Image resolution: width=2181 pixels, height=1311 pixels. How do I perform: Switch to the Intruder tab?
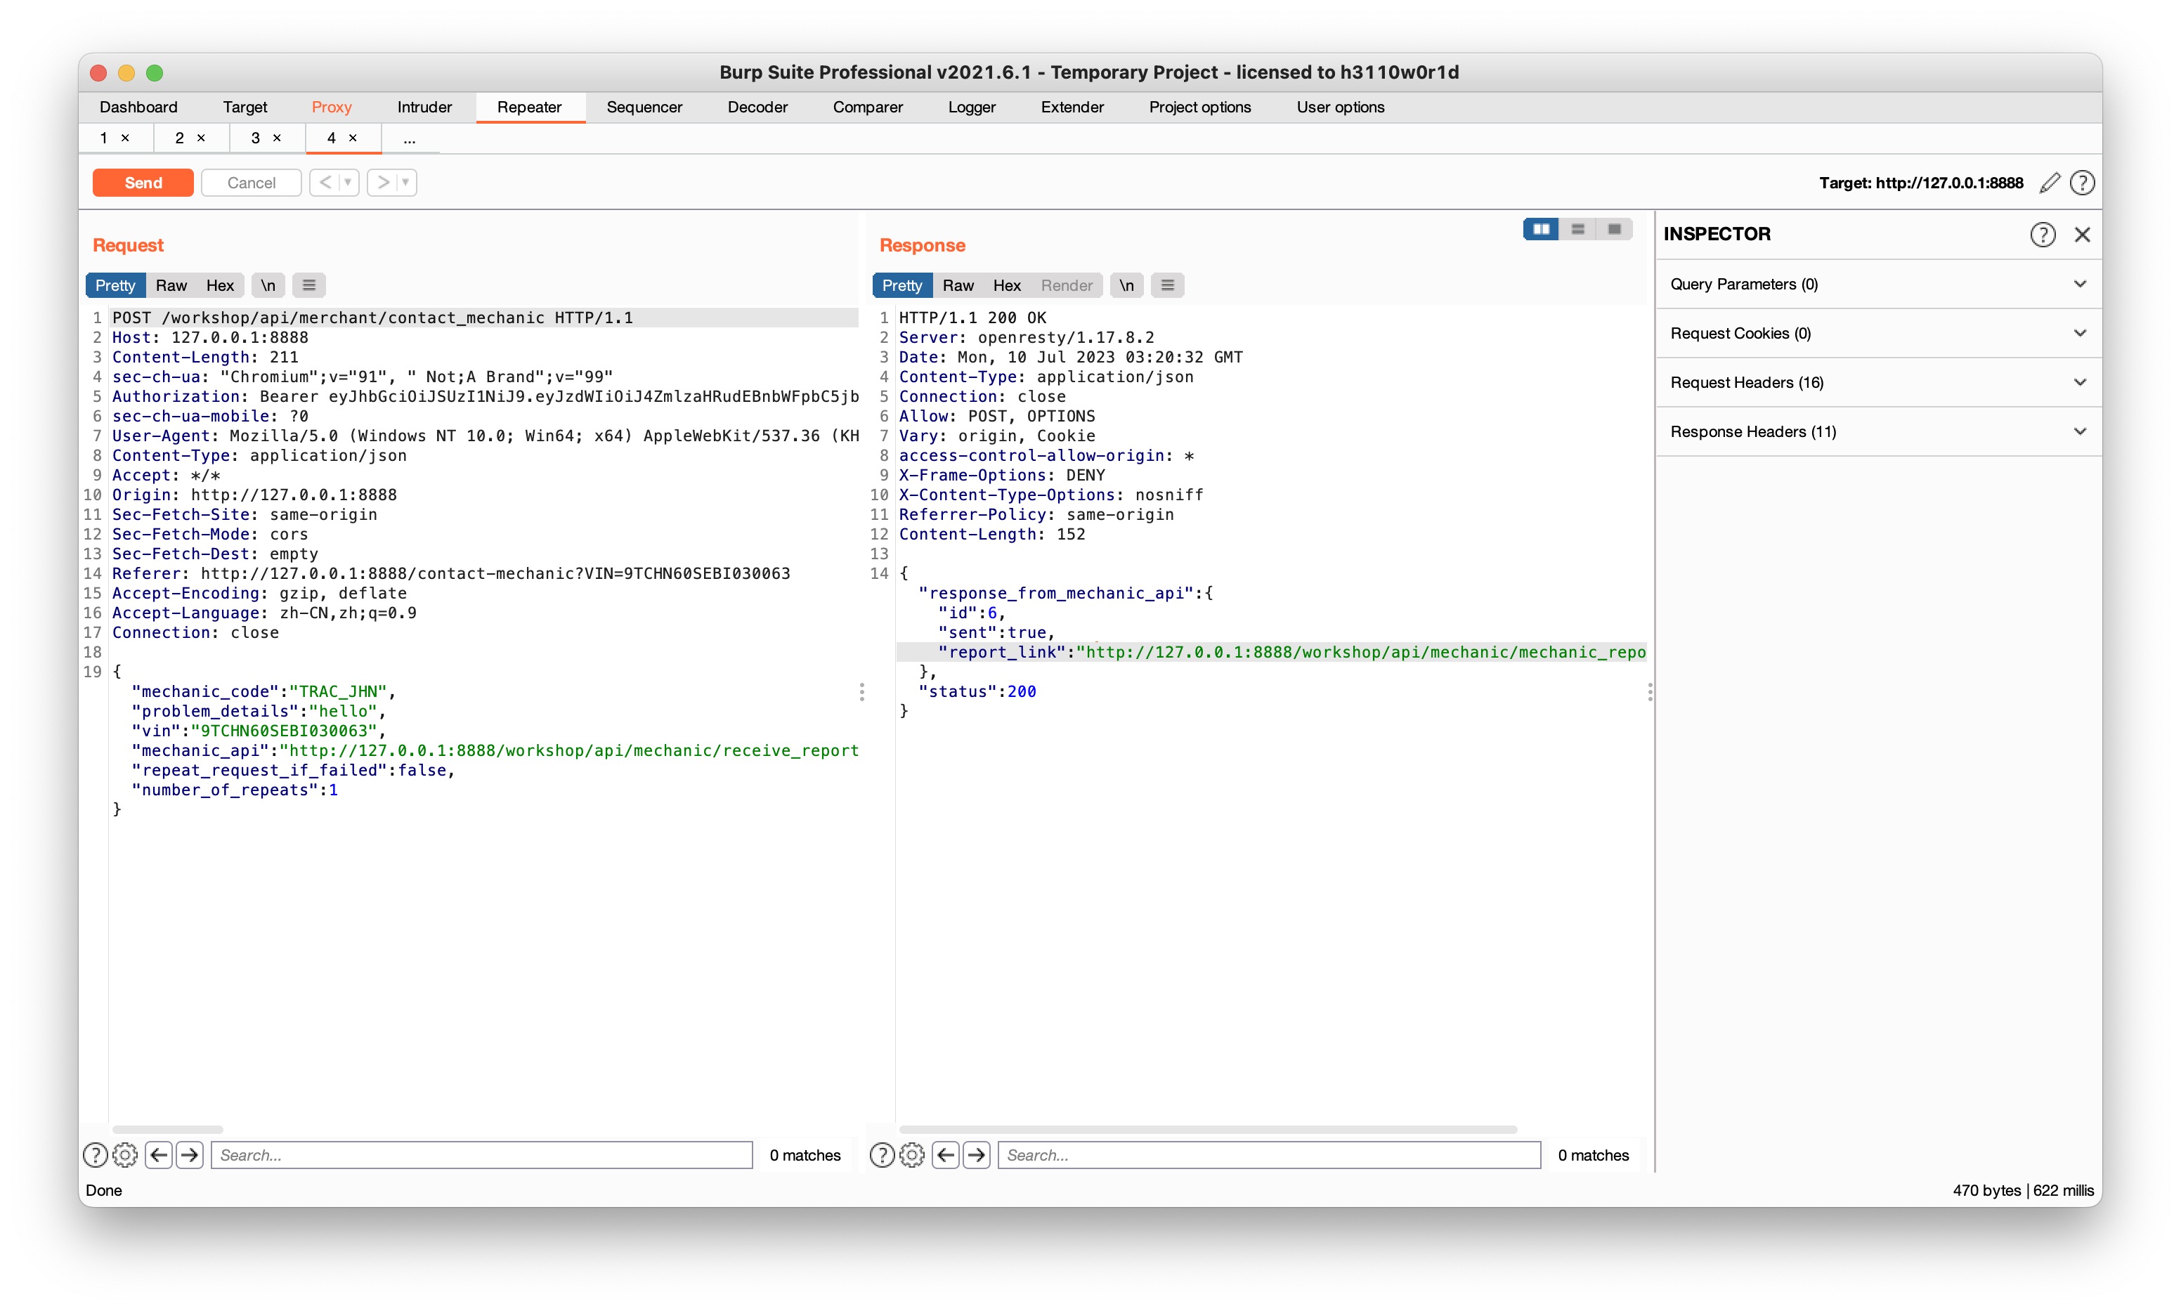tap(424, 107)
